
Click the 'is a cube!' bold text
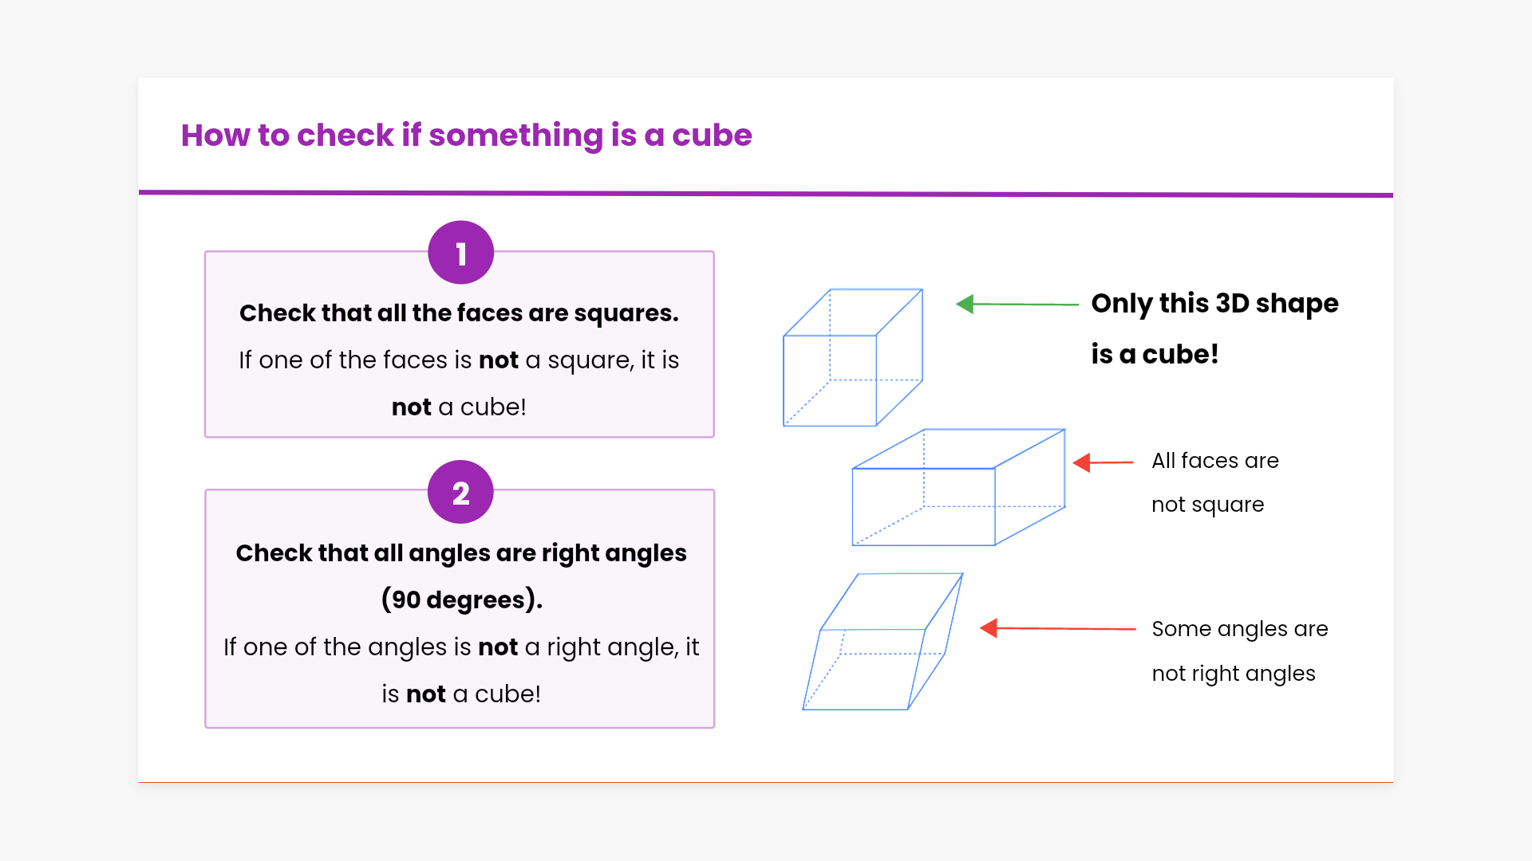[1155, 354]
